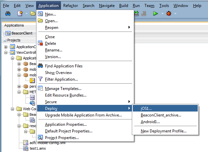Expand the Secure submenu
This screenshot has height=152, width=208.
tap(85, 102)
